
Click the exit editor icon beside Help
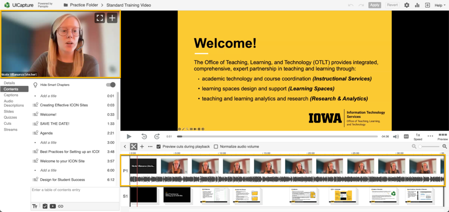(427, 5)
